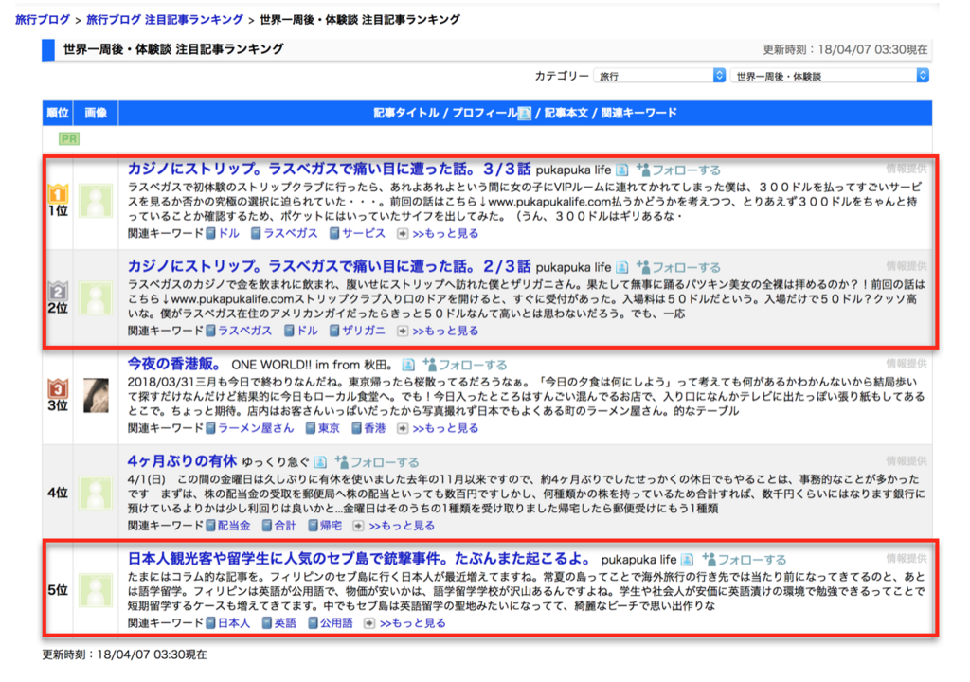Screen dimensions: 970x682
Task: Click the top 更新時刻 18/04/07 03:30現在 text
Action: tap(844, 49)
